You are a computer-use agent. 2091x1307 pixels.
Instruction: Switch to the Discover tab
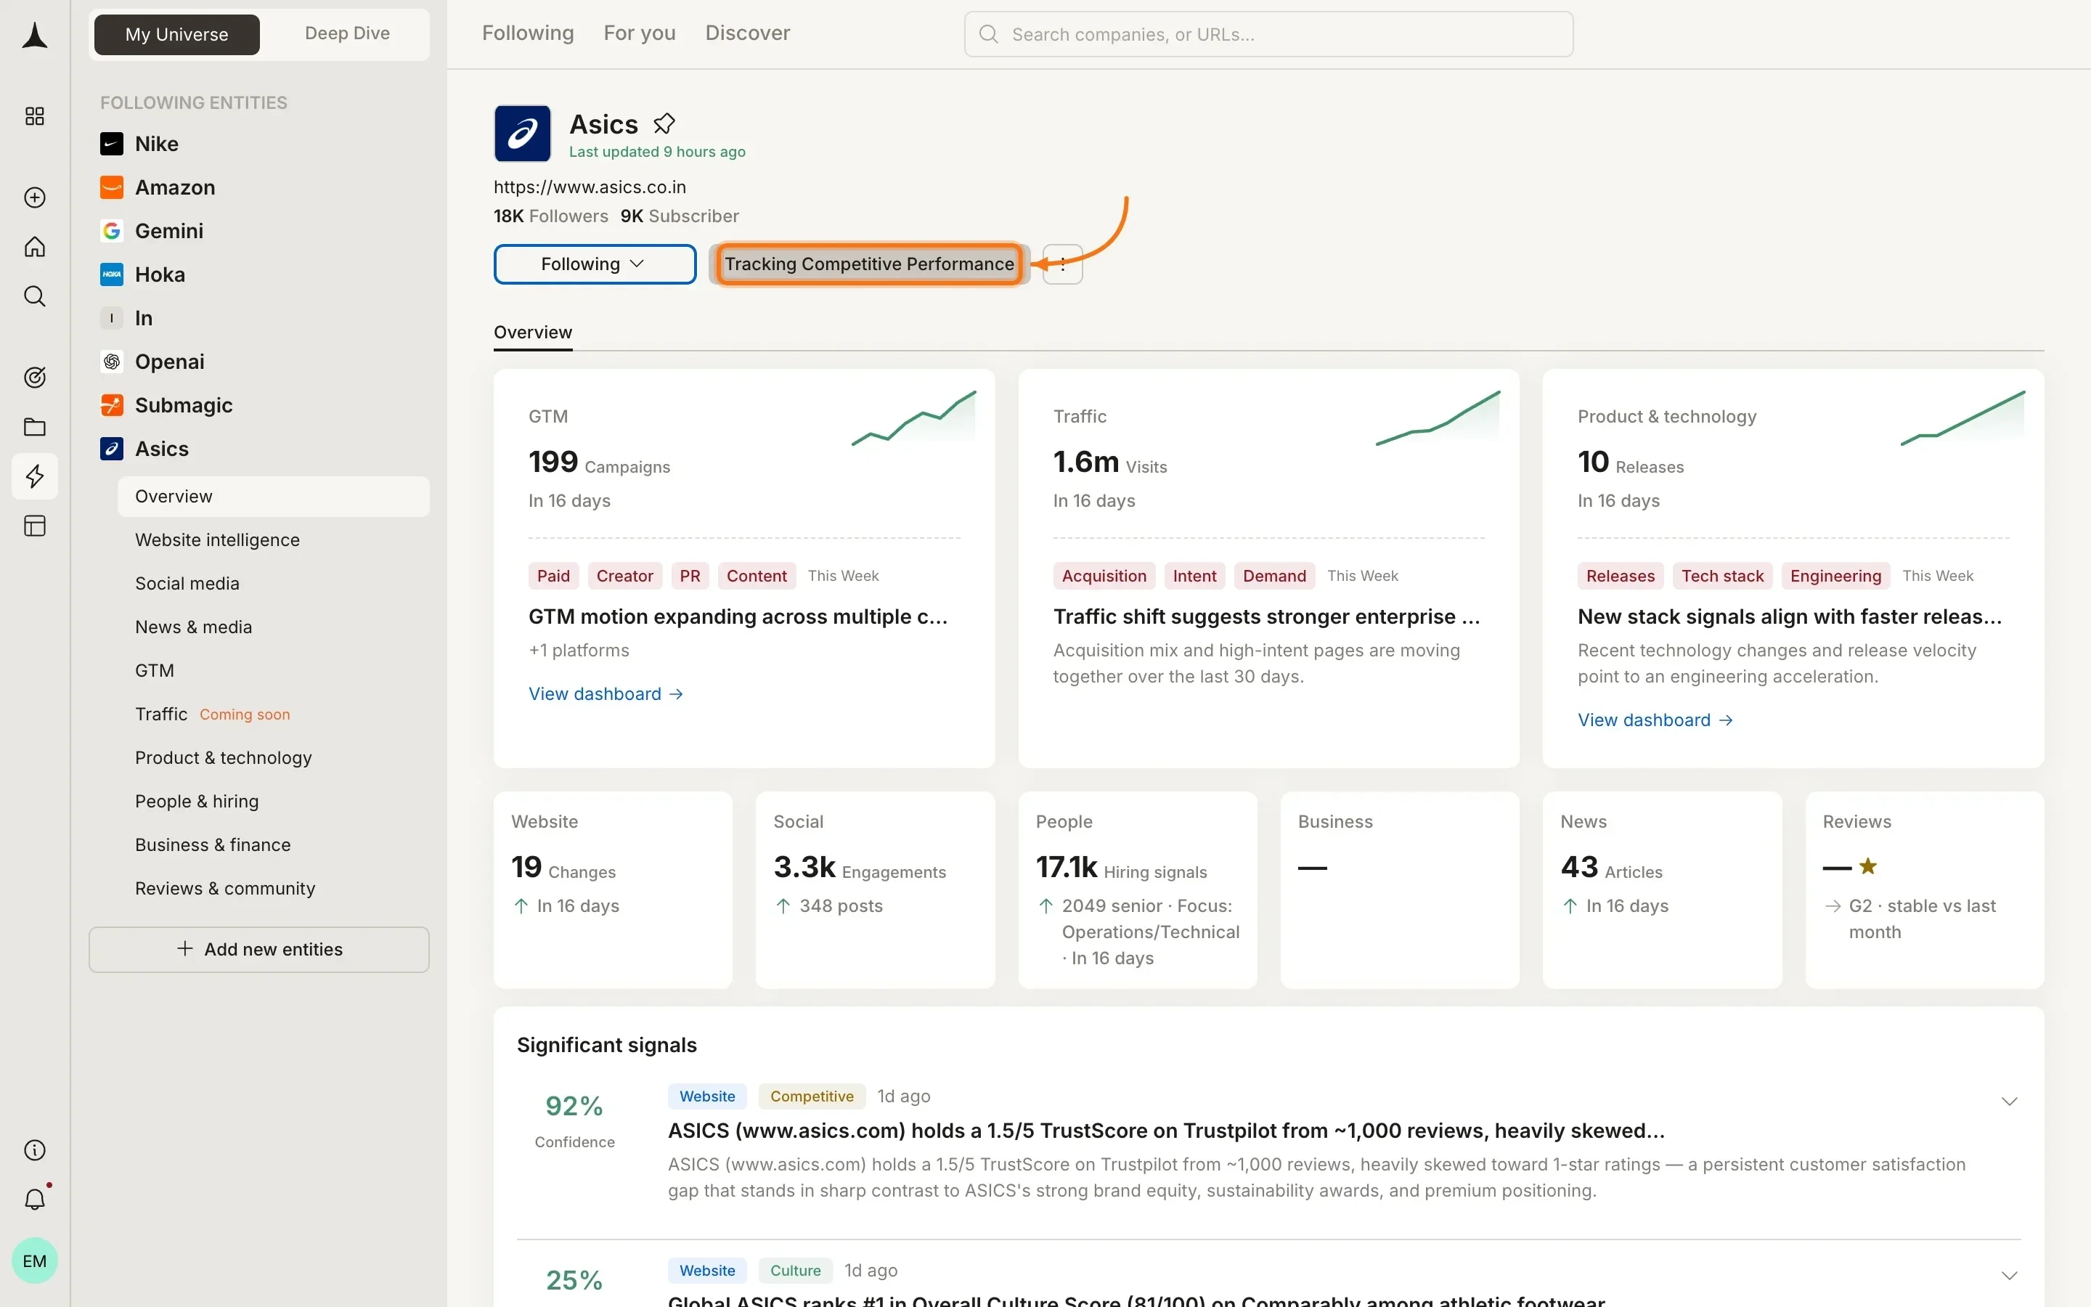tap(747, 33)
